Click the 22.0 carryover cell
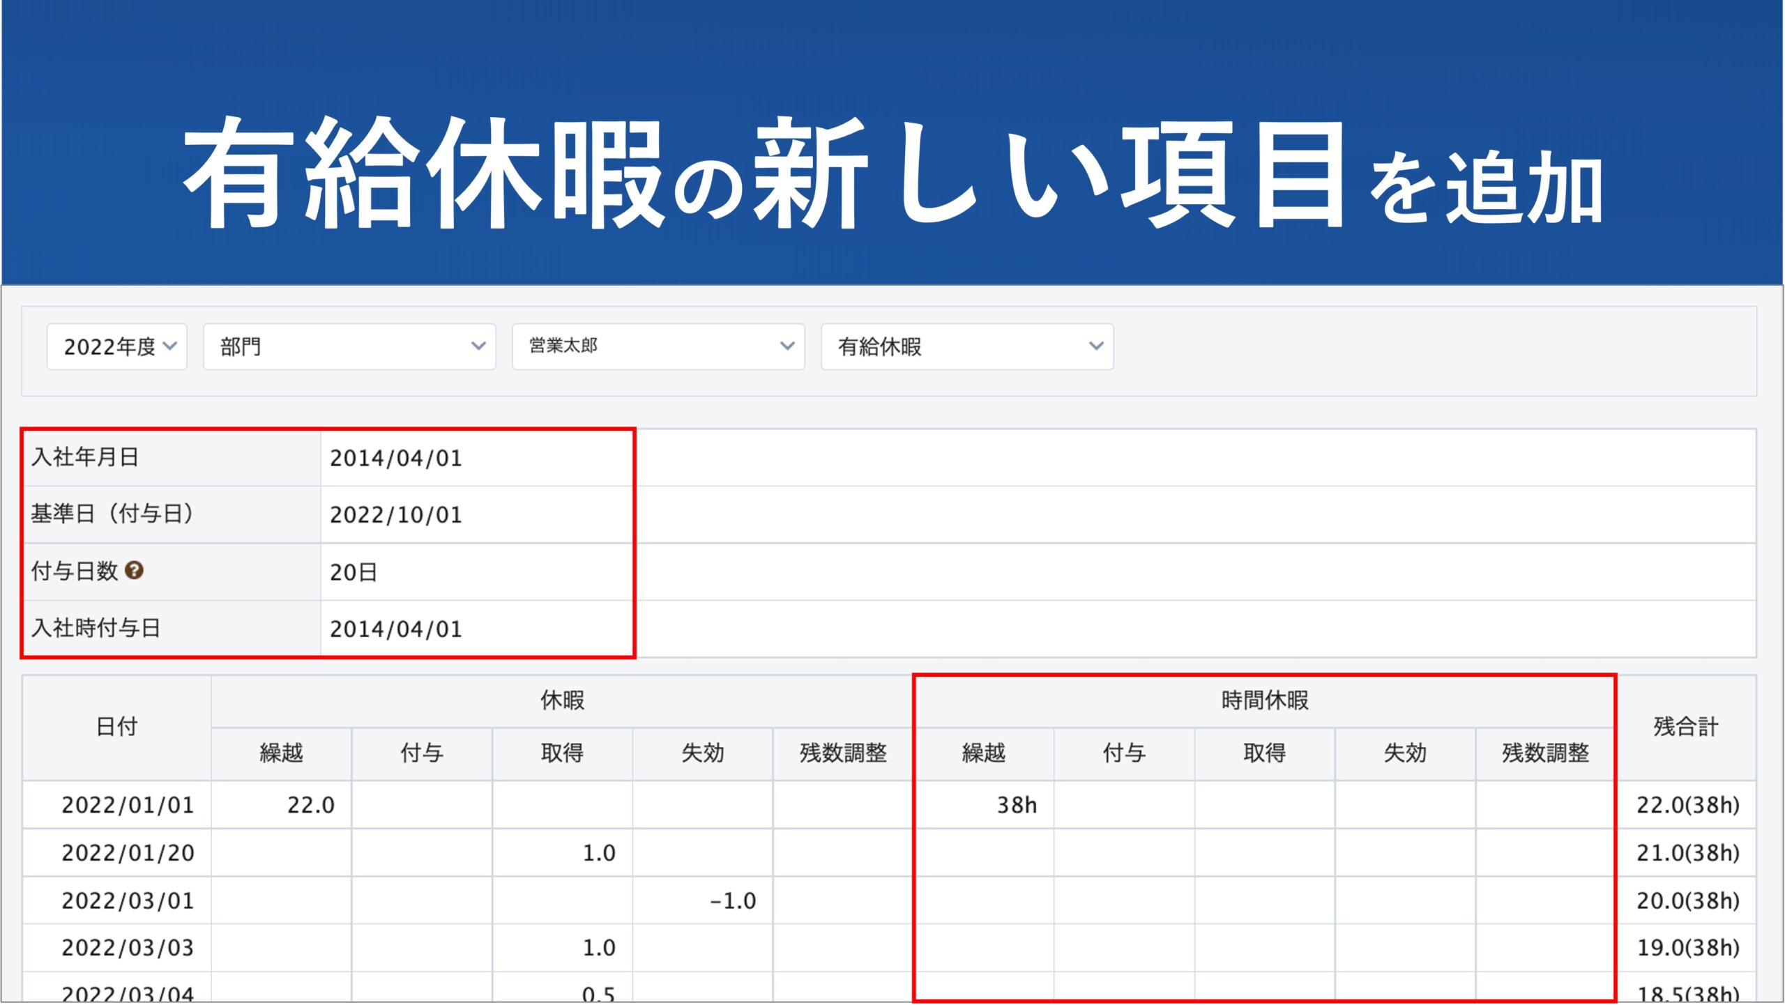Viewport: 1785px width, 1005px height. [x=310, y=805]
